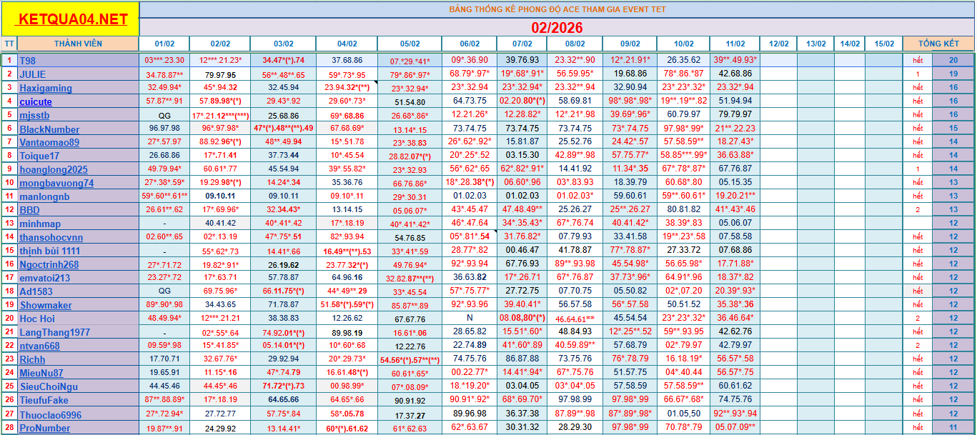This screenshot has height=435, width=977.
Task: Select the thansohocvnn member link
Action: [51, 237]
